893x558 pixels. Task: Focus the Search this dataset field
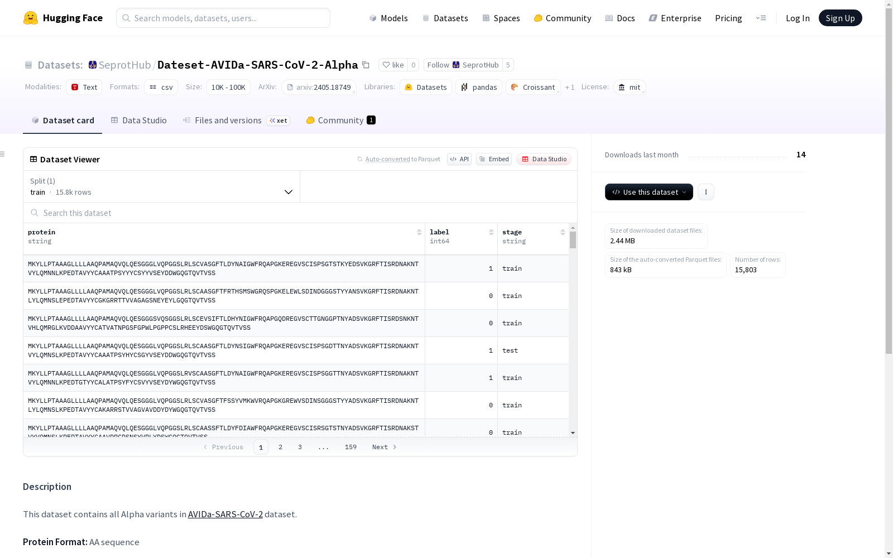click(x=300, y=213)
